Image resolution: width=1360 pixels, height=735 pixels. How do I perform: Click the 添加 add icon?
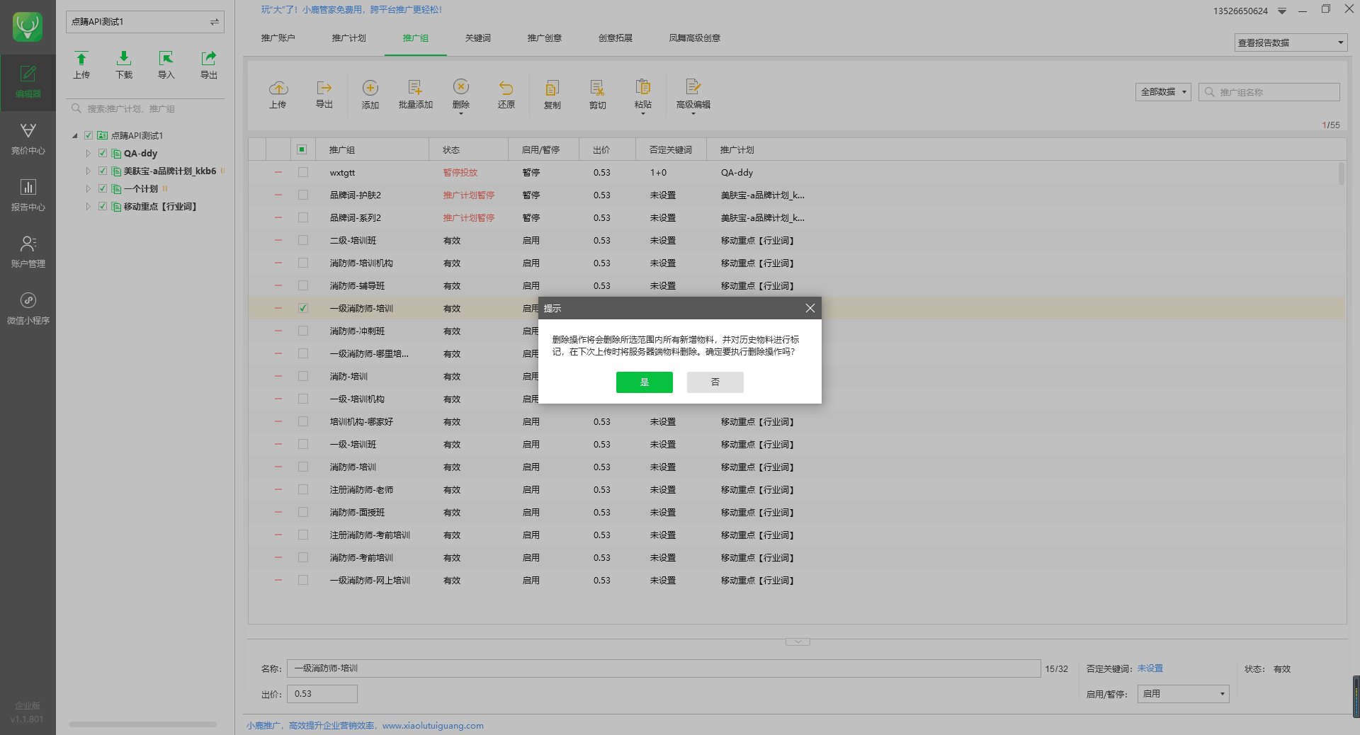(370, 88)
